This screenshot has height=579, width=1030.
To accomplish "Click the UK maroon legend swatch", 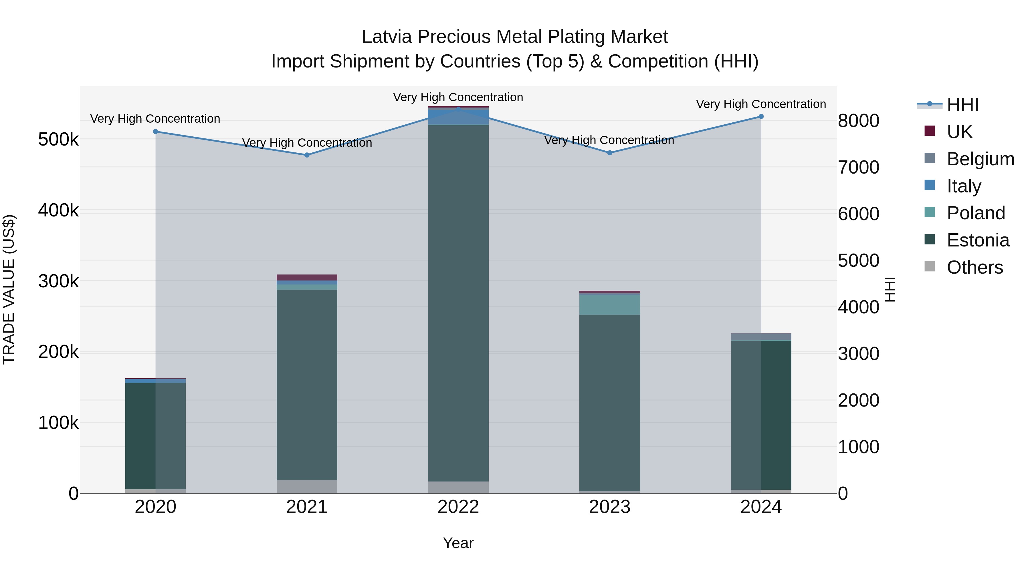I will point(930,131).
